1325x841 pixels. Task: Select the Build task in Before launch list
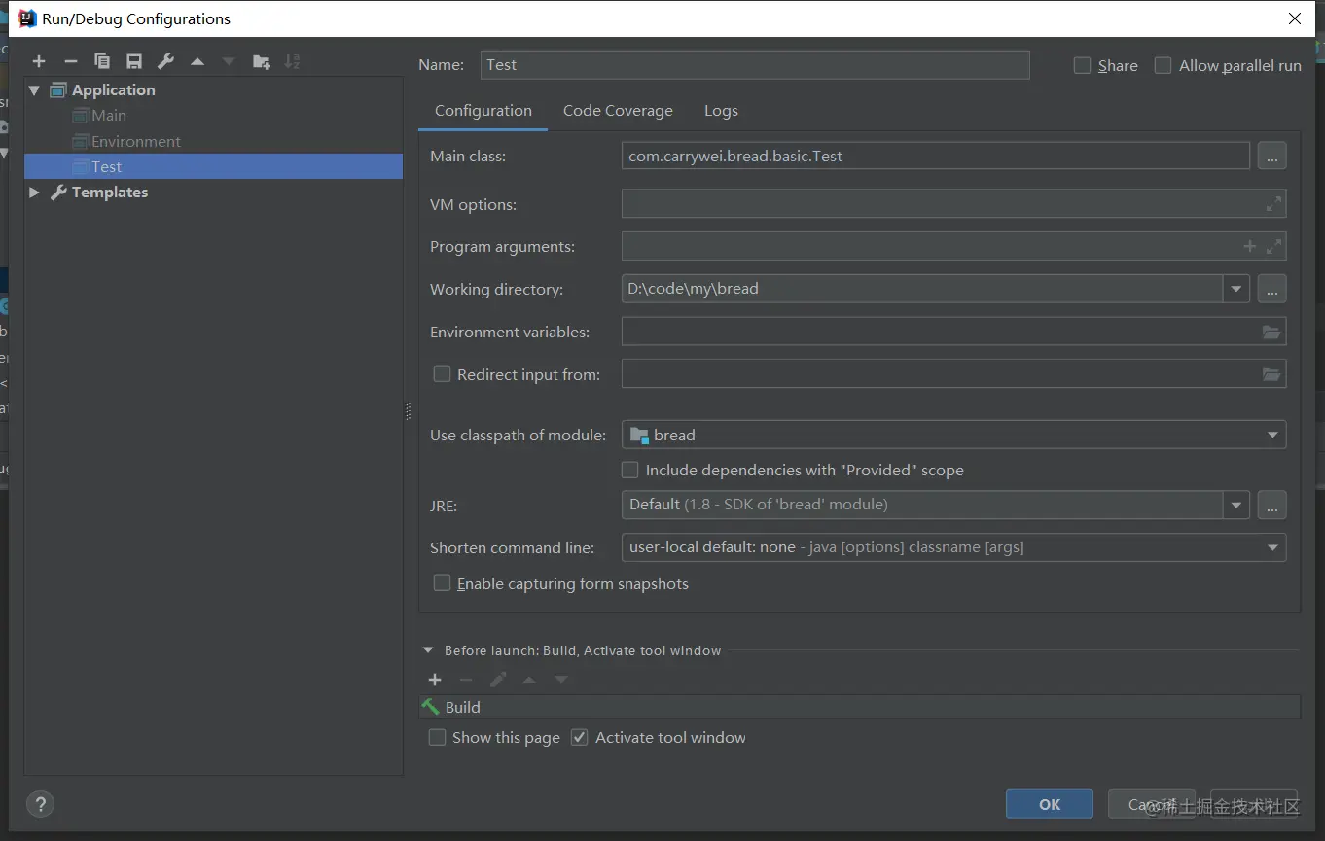860,707
